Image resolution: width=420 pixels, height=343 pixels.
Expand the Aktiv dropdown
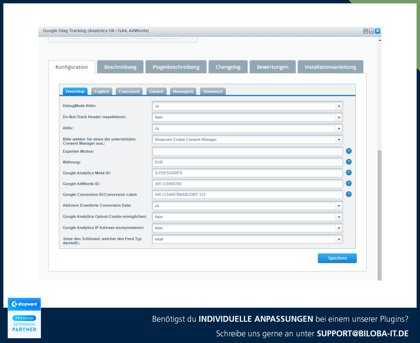coord(339,128)
